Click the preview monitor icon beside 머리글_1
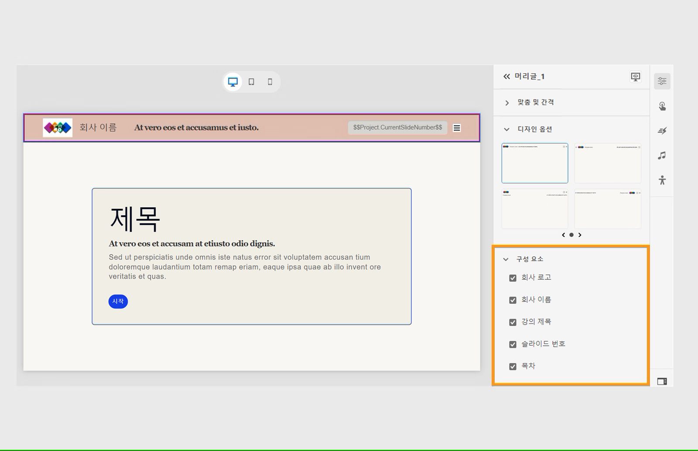 (635, 76)
